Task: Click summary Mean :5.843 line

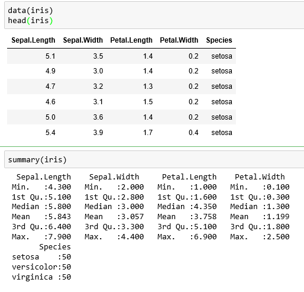Action: [x=41, y=217]
